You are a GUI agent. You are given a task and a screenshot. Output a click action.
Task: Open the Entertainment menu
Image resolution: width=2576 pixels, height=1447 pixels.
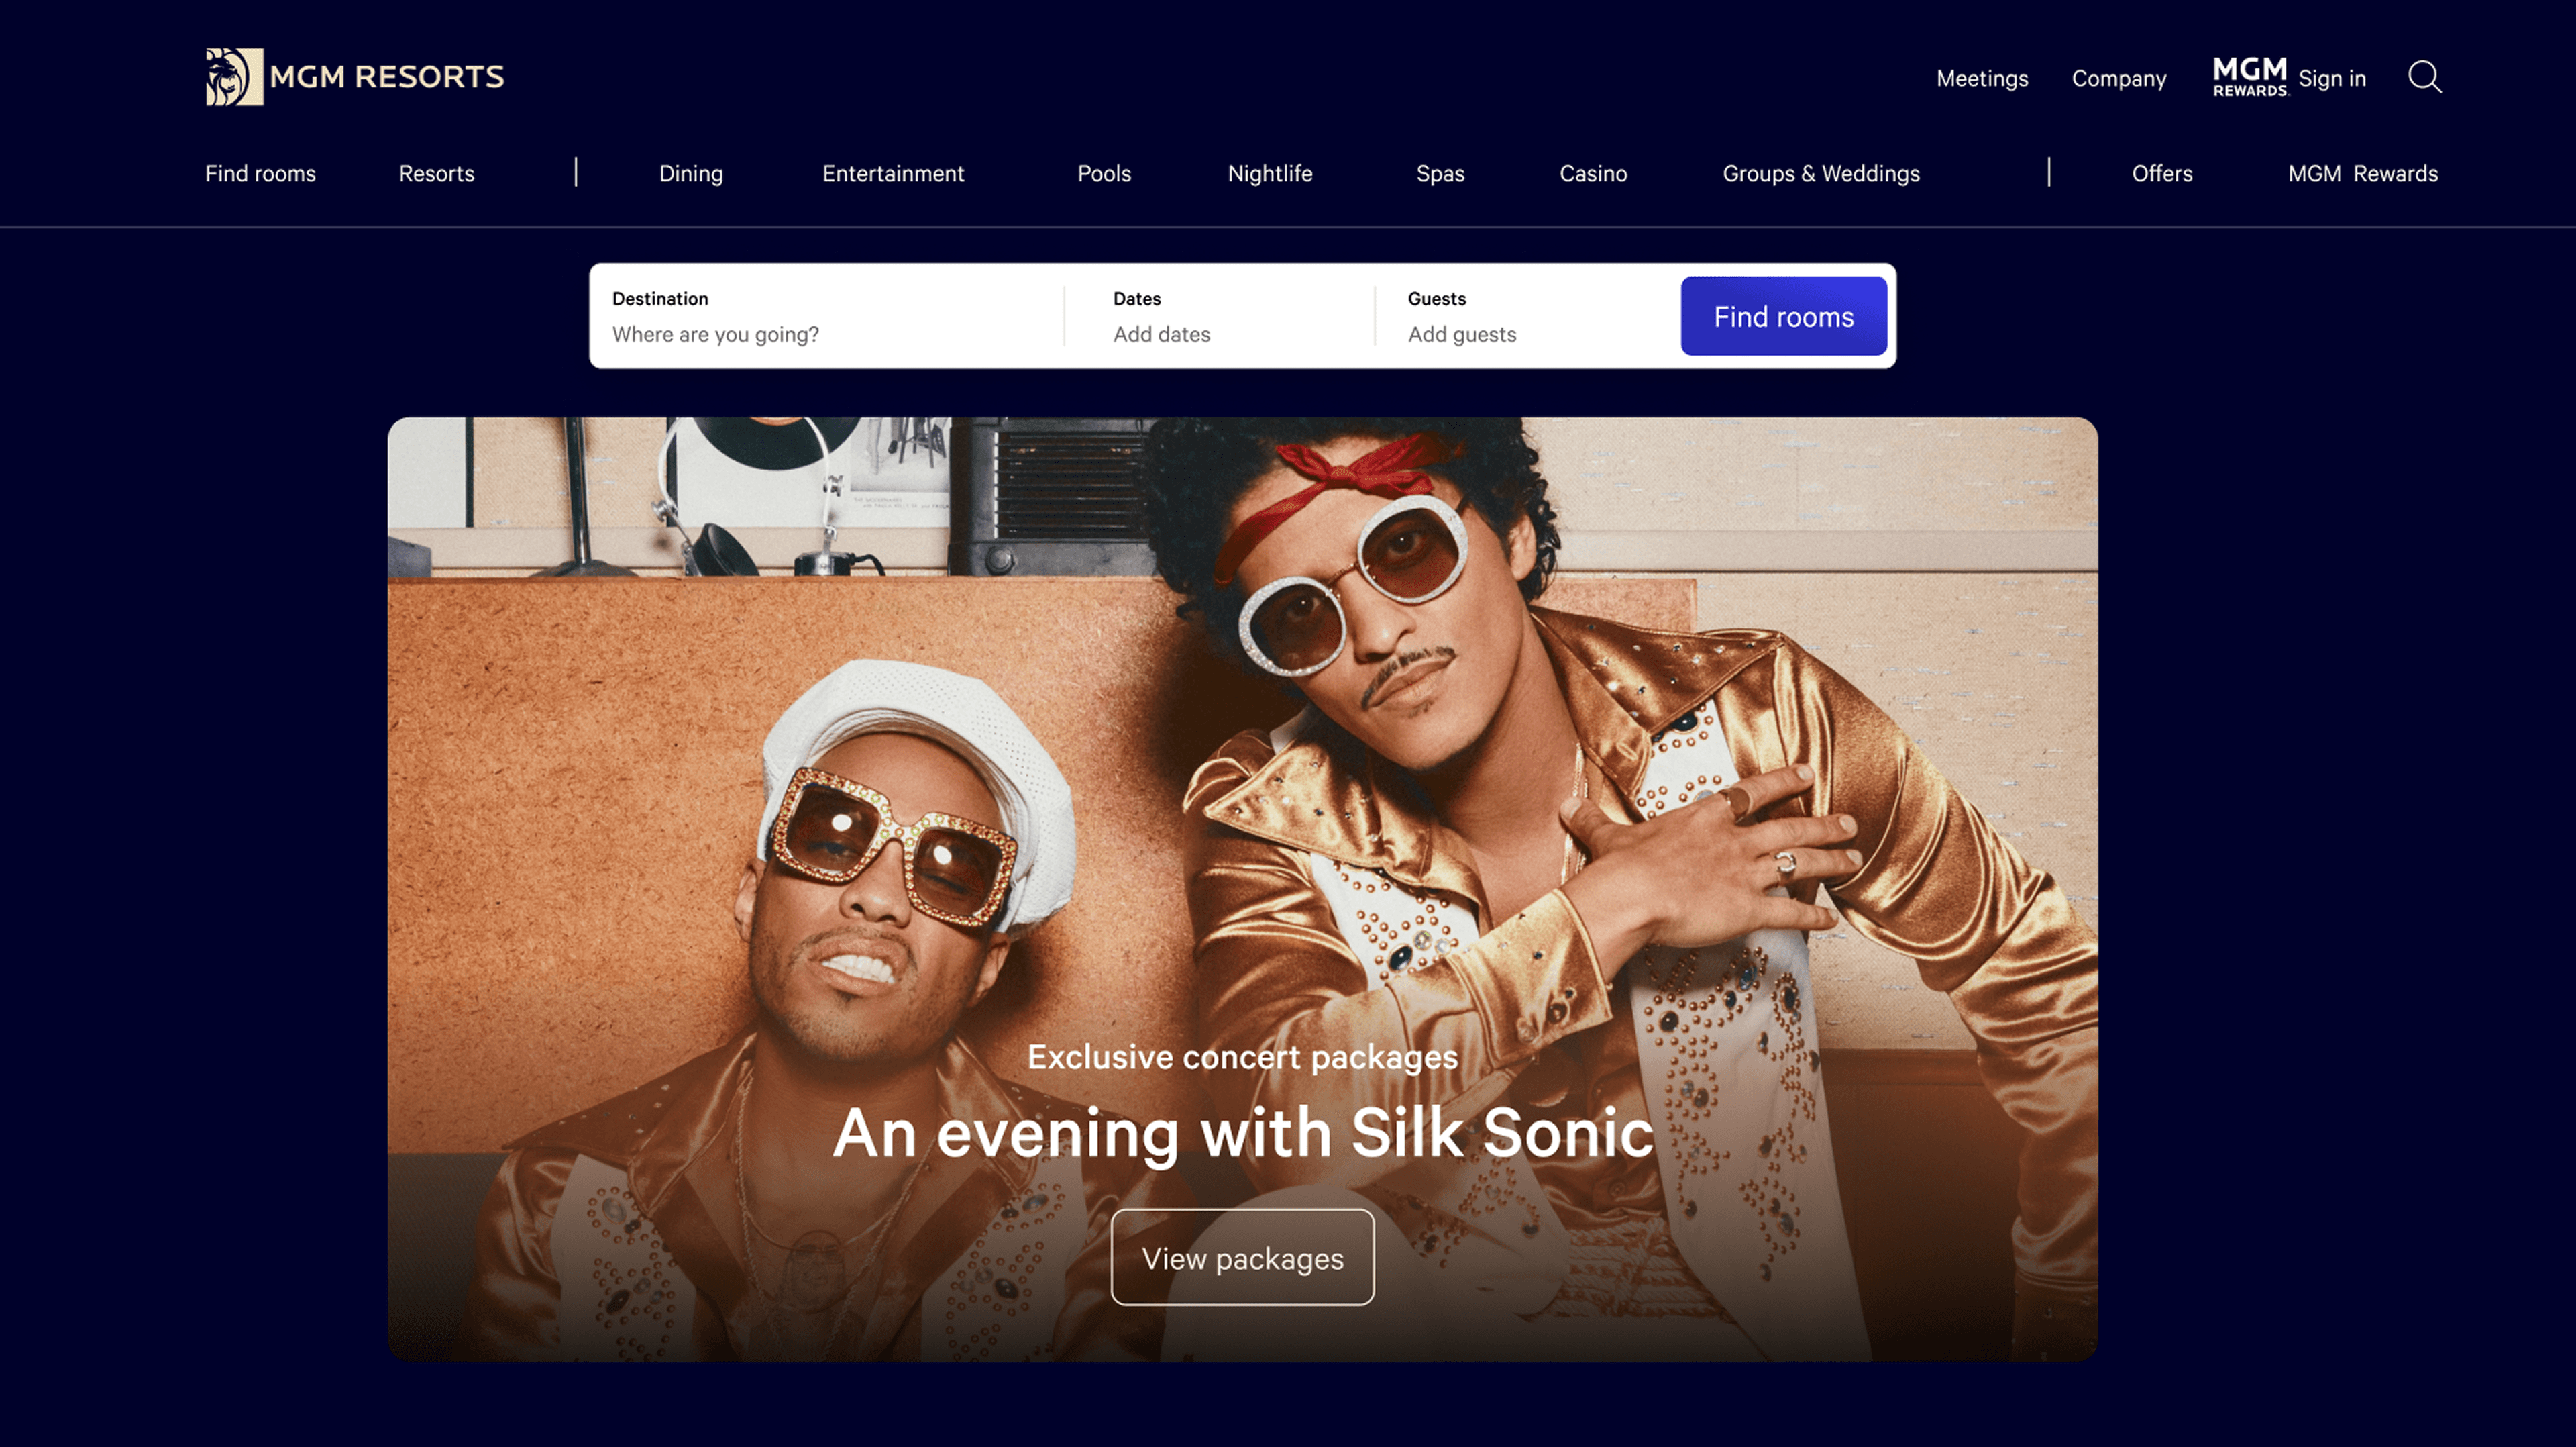[x=893, y=173]
